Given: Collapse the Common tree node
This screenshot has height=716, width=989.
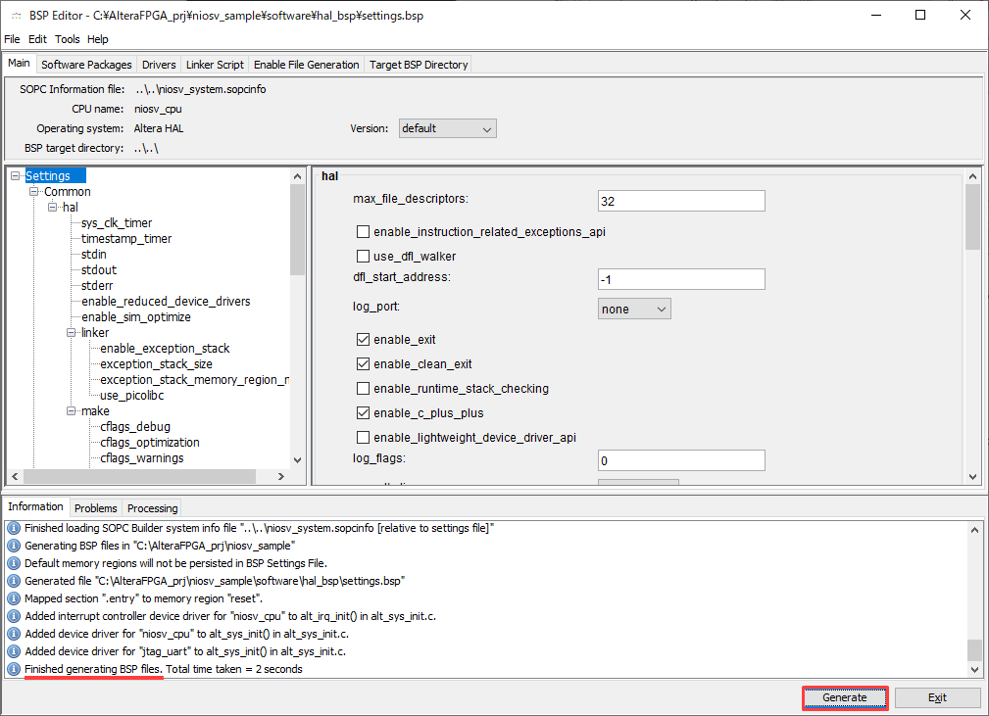Looking at the screenshot, I should pos(34,192).
